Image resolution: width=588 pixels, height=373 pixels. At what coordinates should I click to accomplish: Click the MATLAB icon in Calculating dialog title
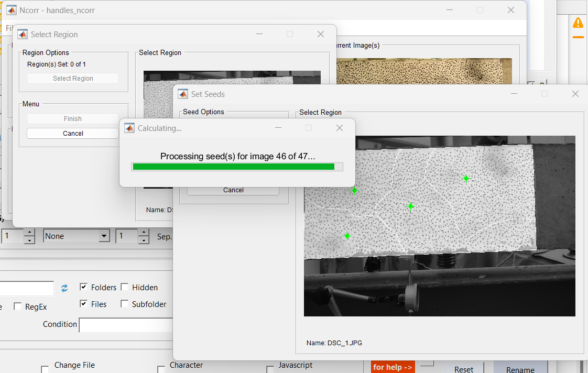(x=129, y=128)
